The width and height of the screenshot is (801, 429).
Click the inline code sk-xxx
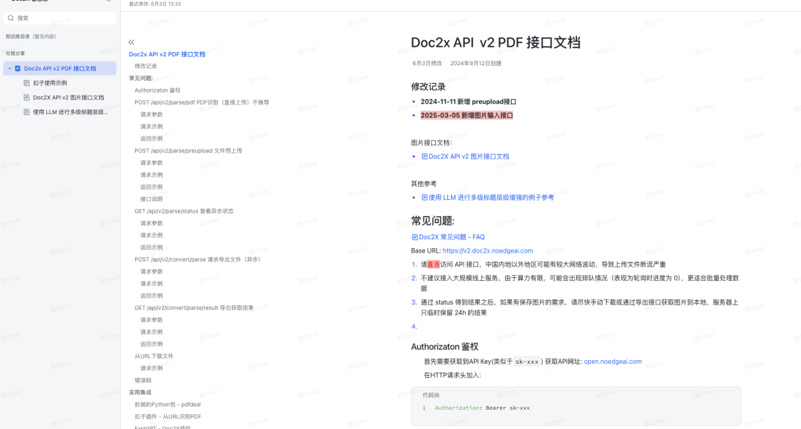pyautogui.click(x=527, y=362)
